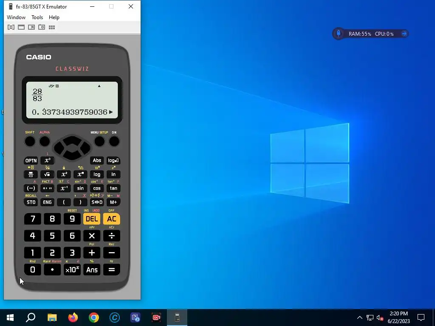Tap the yellow AC key
435x326 pixels.
(112, 219)
